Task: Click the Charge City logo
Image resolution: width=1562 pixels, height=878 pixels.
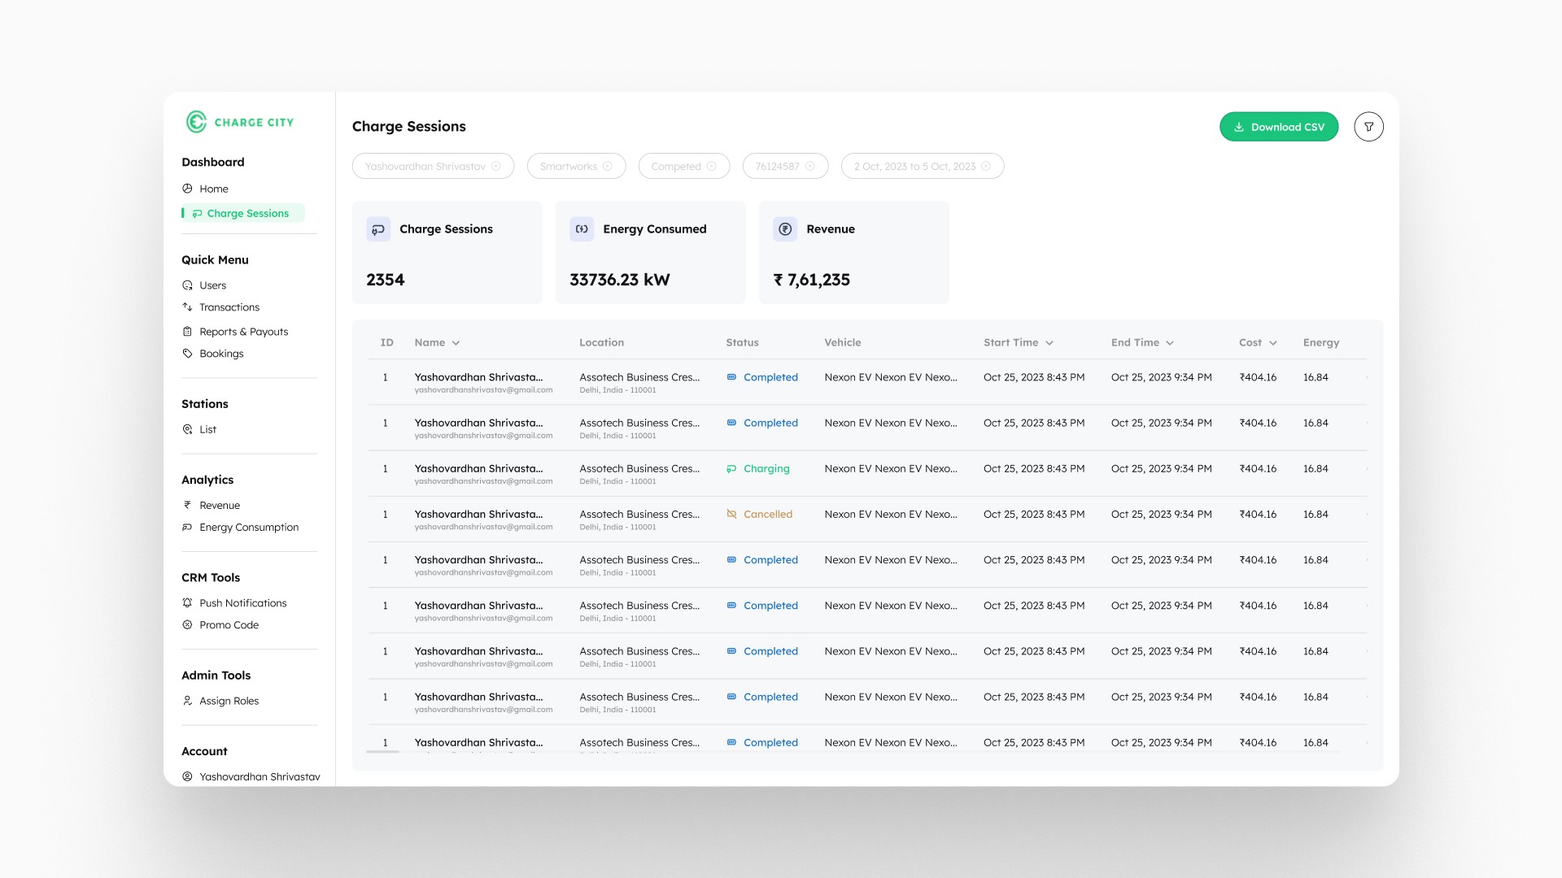Action: click(x=239, y=122)
